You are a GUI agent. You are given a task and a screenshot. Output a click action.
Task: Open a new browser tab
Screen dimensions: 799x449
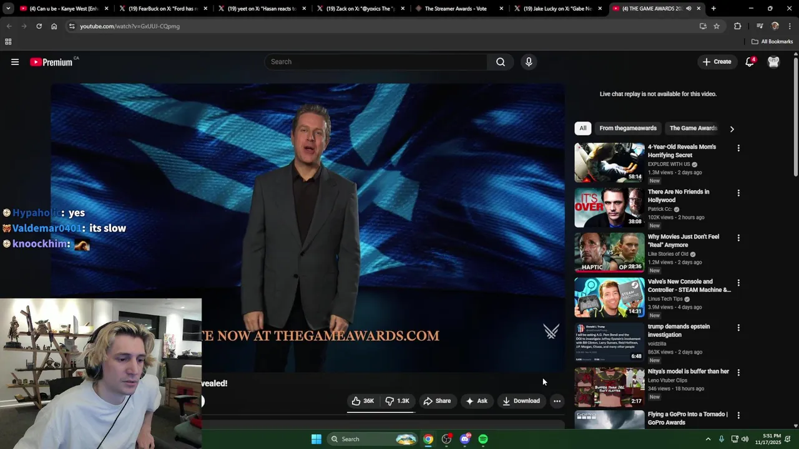pos(713,9)
